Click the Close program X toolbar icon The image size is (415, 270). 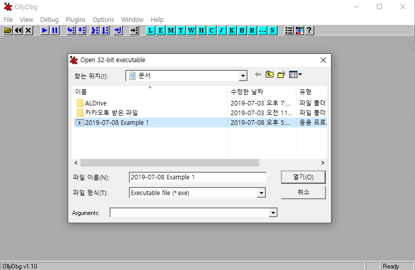click(x=29, y=31)
